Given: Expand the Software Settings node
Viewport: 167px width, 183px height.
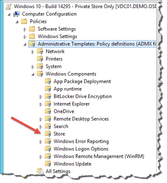Looking at the screenshot, I should pyautogui.click(x=25, y=29).
